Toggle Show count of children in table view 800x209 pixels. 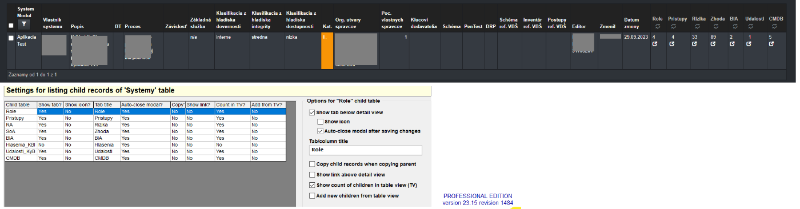click(x=312, y=185)
